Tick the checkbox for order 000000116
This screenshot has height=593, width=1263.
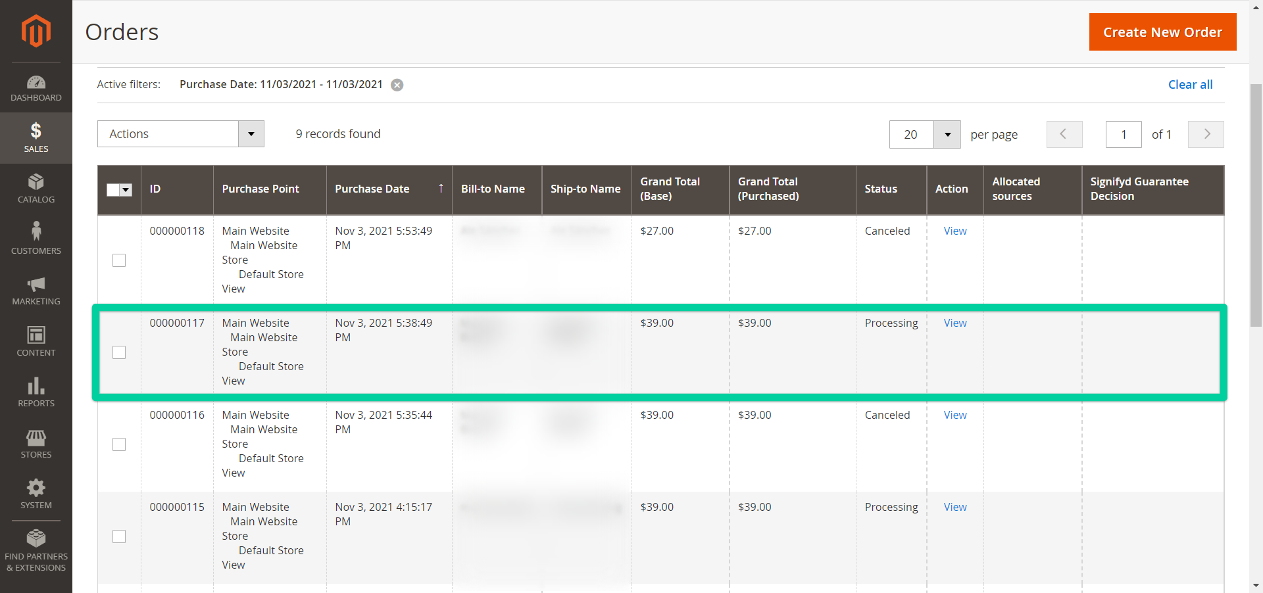[119, 444]
